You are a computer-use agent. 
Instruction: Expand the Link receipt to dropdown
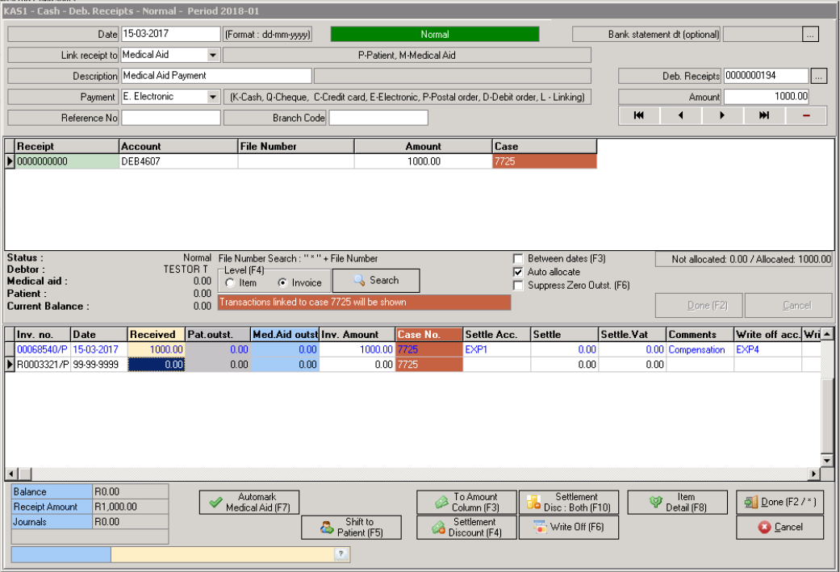(213, 55)
